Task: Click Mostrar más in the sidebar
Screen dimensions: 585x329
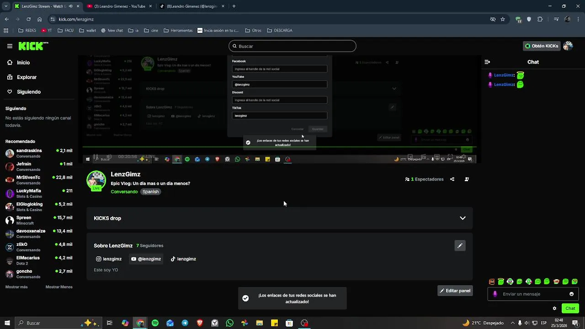Action: coord(16,287)
